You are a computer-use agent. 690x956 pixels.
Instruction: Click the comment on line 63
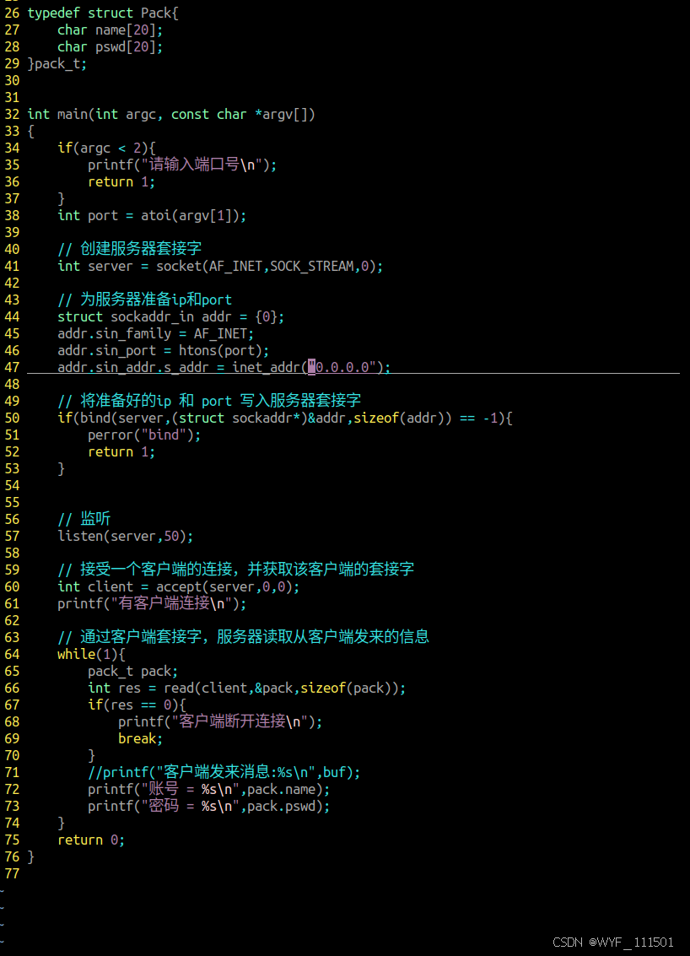[243, 638]
